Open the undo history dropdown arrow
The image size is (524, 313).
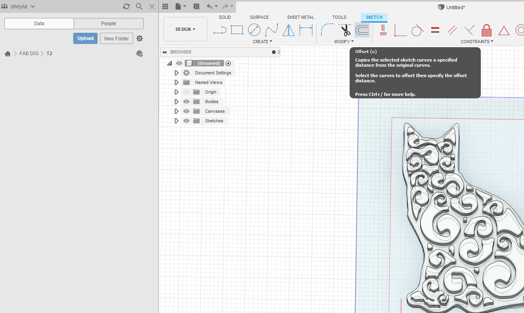[216, 6]
